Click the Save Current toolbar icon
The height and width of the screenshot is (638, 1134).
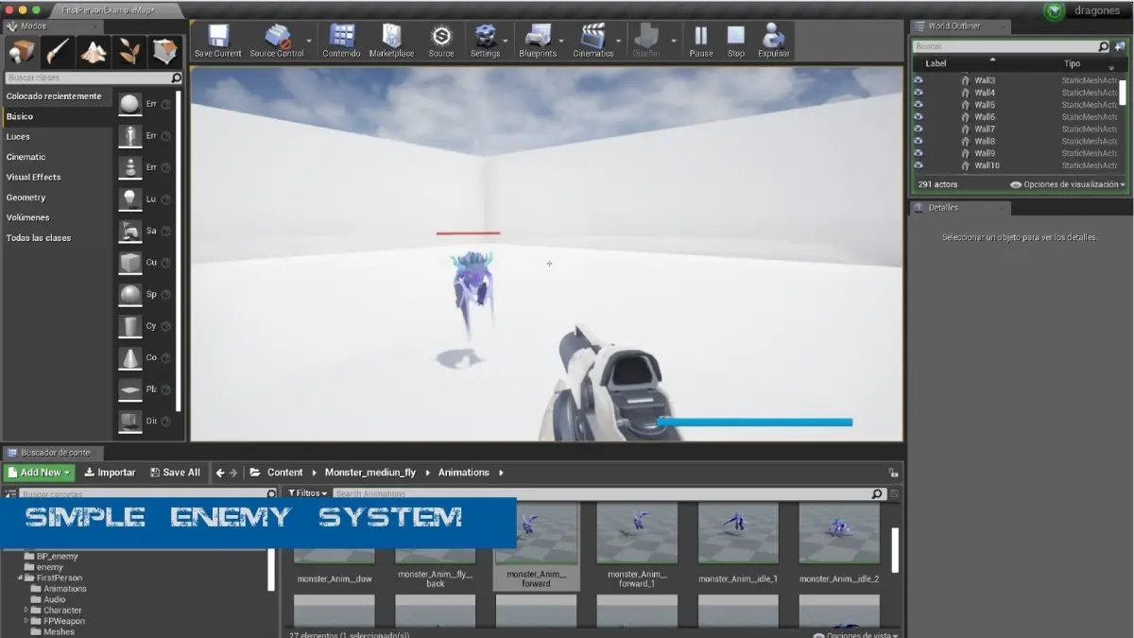(218, 36)
